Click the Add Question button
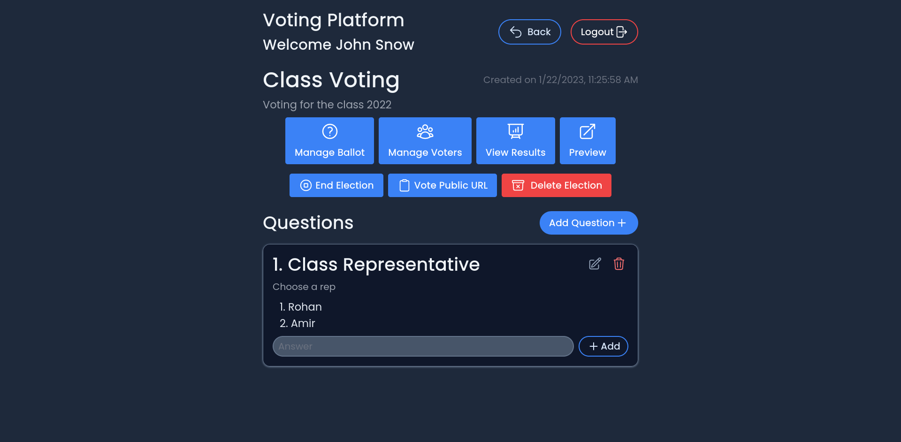This screenshot has height=442, width=901. (x=588, y=223)
